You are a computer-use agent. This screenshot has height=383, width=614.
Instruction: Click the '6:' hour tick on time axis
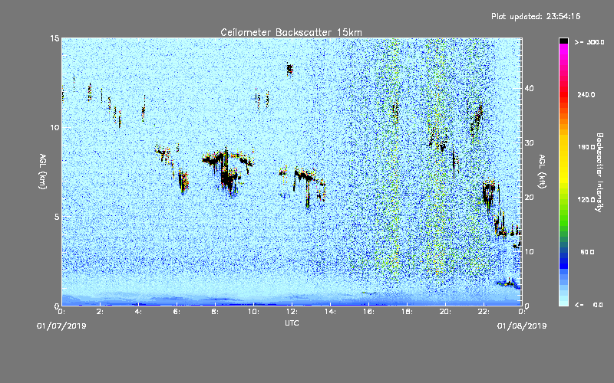coord(177,312)
